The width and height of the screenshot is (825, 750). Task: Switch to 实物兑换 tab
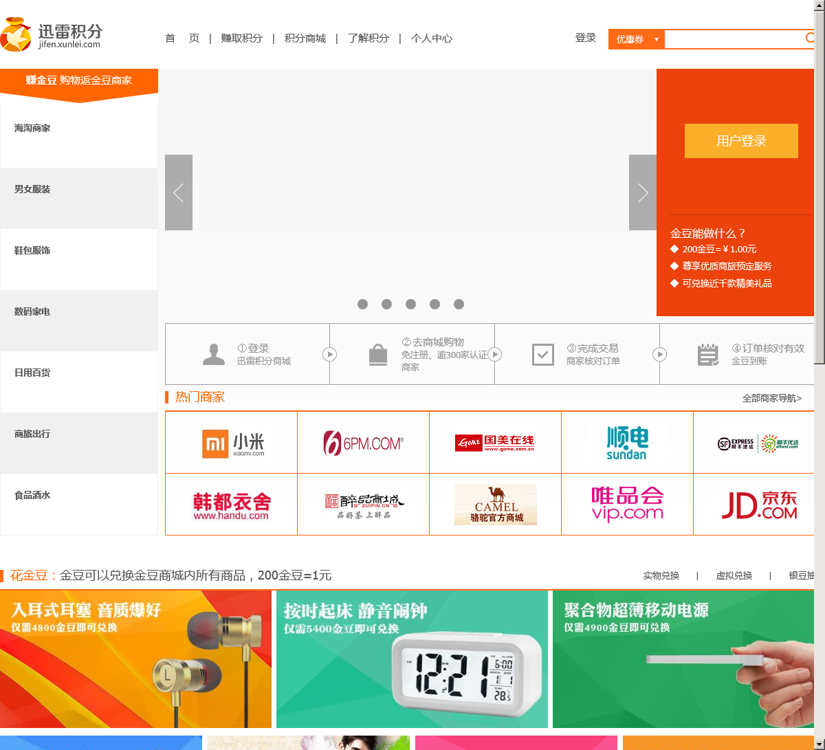coord(661,576)
